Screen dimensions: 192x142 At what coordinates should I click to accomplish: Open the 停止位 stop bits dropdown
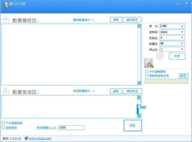click(182, 49)
